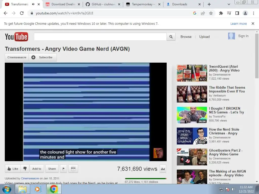Switch to Download Dwelle tab
259x194 pixels.
coord(63,4)
